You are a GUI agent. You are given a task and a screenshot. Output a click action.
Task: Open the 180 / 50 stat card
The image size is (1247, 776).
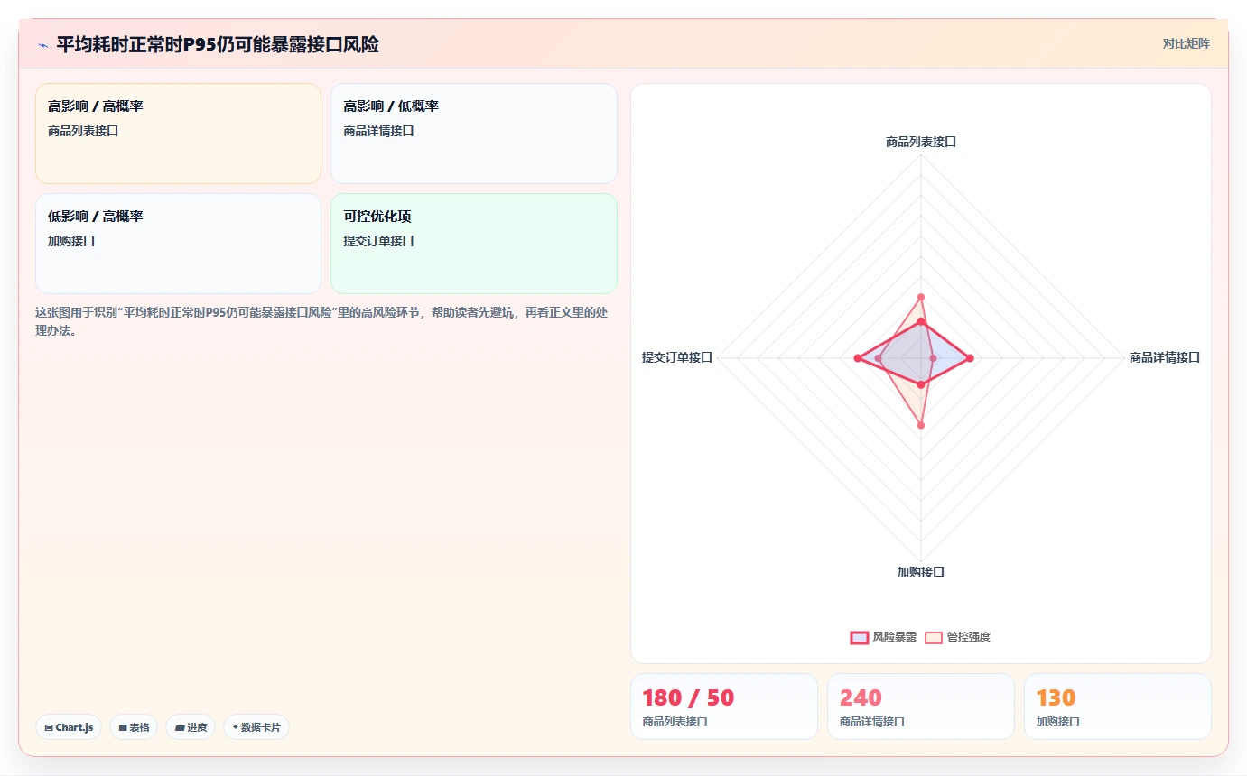[x=724, y=707]
